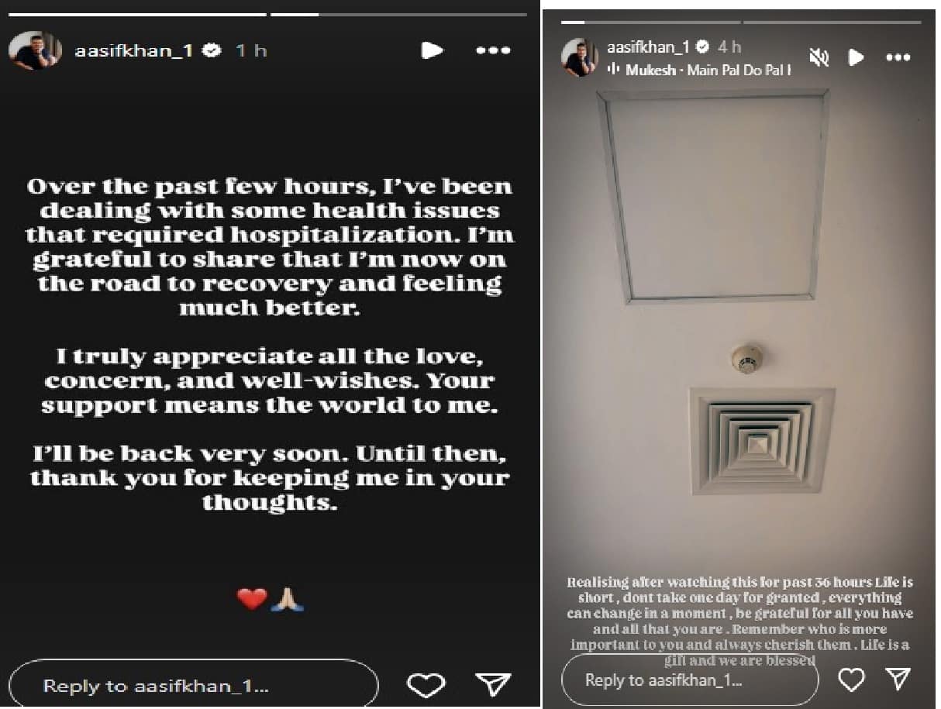Share right story via paper plane icon
The width and height of the screenshot is (941, 709).
(897, 679)
